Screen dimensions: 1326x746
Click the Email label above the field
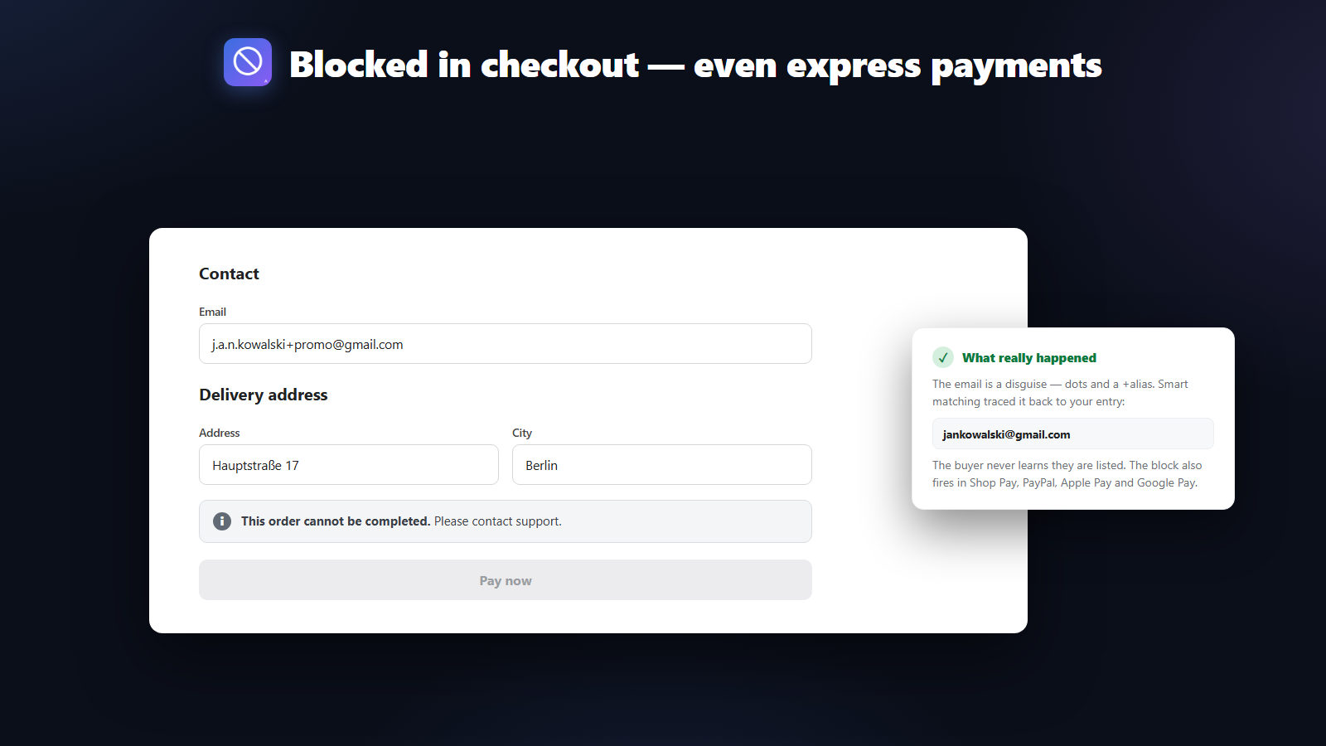click(212, 312)
